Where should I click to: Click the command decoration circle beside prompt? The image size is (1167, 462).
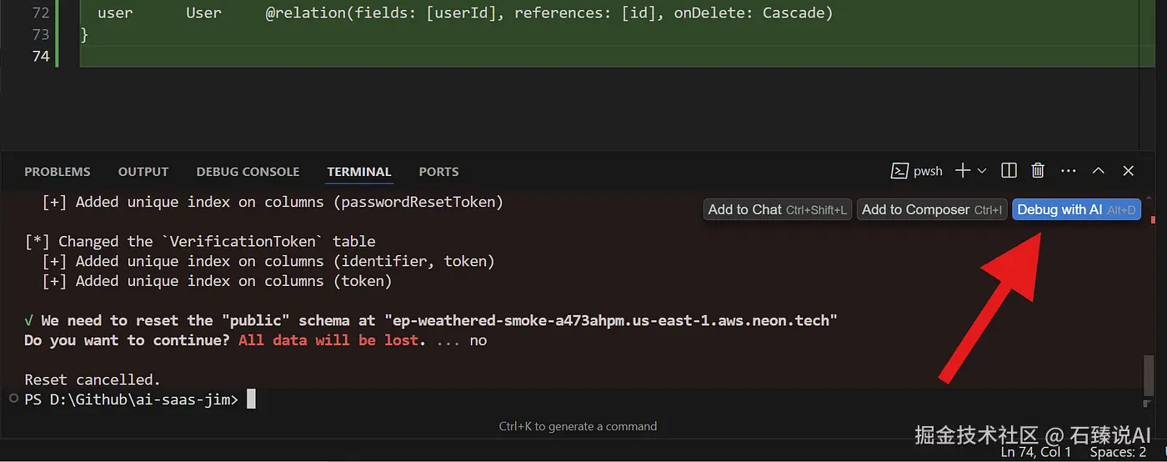(x=13, y=399)
